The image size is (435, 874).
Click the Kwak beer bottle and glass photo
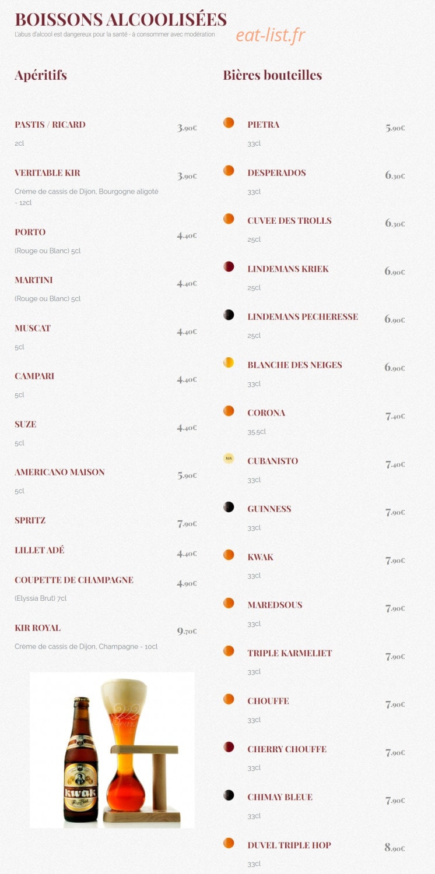point(113,750)
